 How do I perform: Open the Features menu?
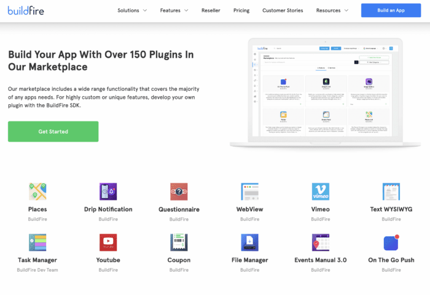(x=170, y=10)
